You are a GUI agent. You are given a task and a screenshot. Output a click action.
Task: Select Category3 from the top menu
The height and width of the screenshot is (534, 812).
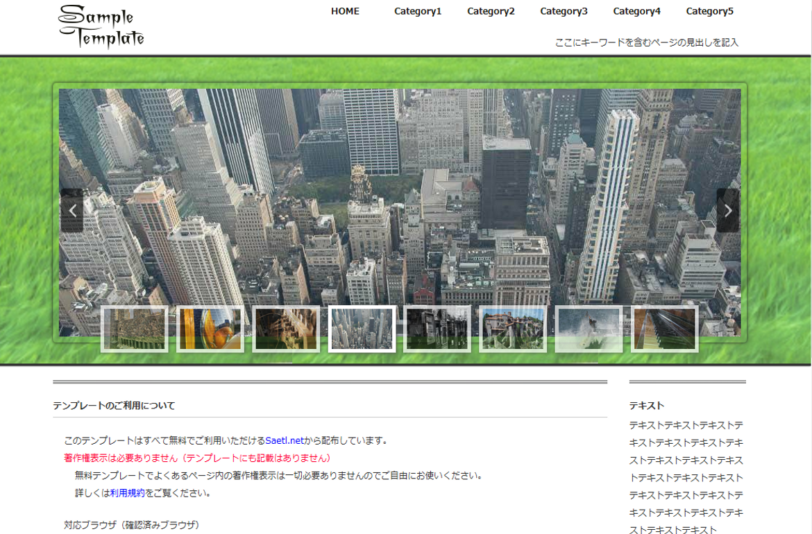564,11
